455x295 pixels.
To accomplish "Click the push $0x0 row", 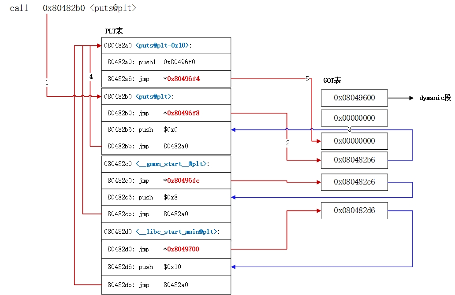I will pos(166,130).
